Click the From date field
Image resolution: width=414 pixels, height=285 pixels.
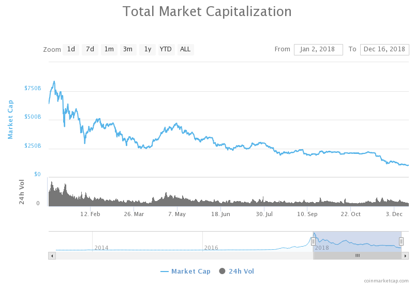coord(318,49)
